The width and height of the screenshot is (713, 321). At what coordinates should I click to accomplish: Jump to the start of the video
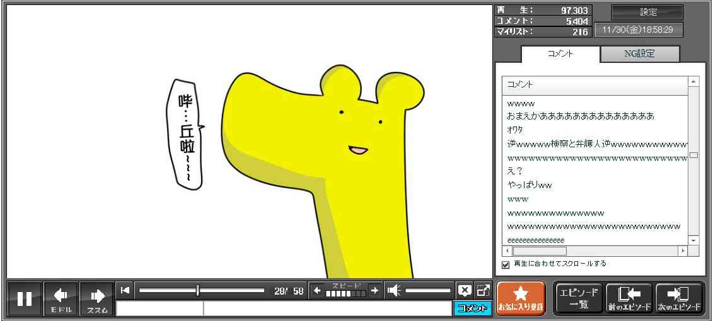pos(125,290)
